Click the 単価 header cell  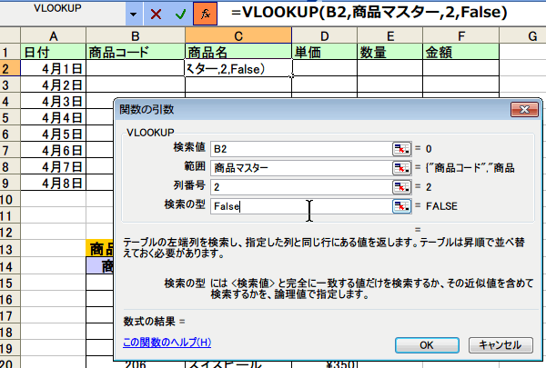(x=325, y=52)
